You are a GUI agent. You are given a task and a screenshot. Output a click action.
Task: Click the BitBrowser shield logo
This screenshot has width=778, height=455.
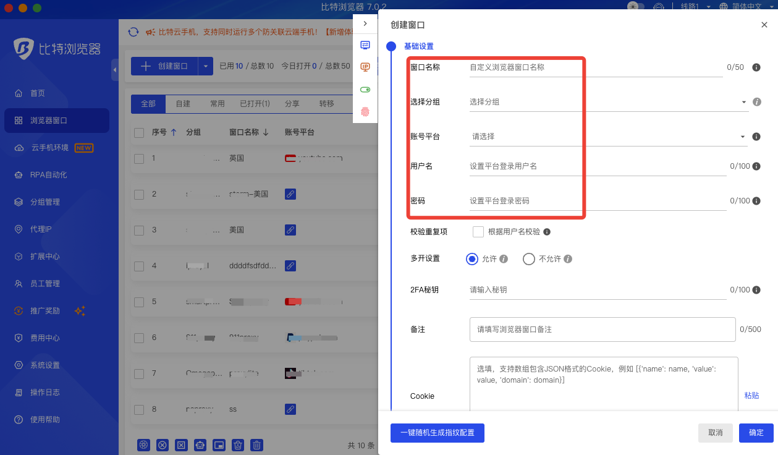point(23,49)
